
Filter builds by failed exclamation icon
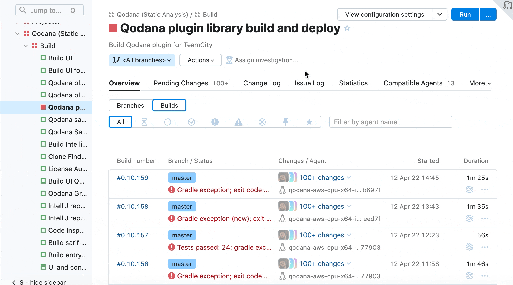point(215,122)
